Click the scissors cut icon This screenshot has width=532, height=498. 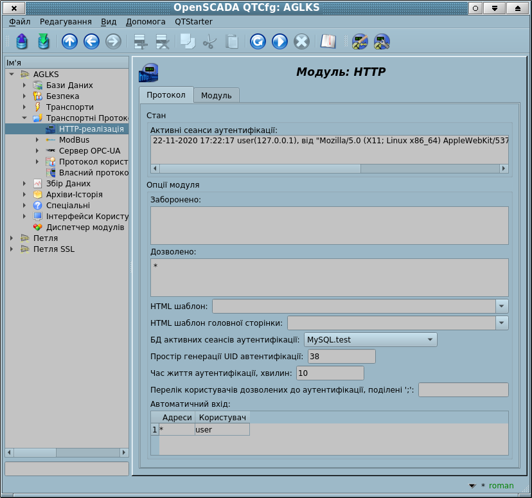coord(209,42)
